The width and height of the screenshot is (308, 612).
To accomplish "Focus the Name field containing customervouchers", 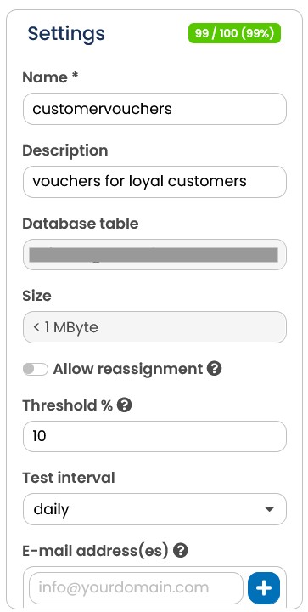I will [x=154, y=109].
